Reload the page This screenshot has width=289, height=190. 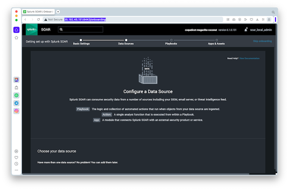pyautogui.click(x=38, y=20)
